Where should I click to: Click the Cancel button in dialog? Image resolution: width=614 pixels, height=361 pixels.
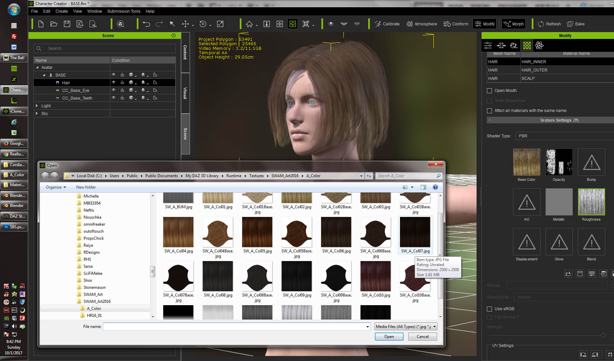(x=423, y=337)
